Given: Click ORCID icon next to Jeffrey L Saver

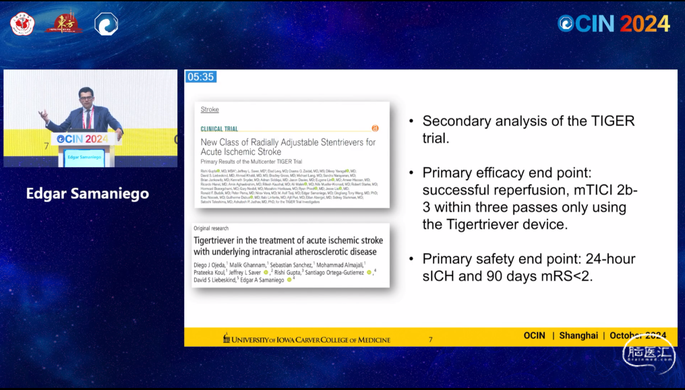Looking at the screenshot, I should 266,273.
